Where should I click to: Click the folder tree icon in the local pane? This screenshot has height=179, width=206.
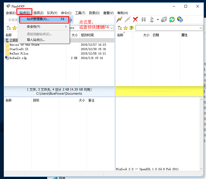point(9,28)
